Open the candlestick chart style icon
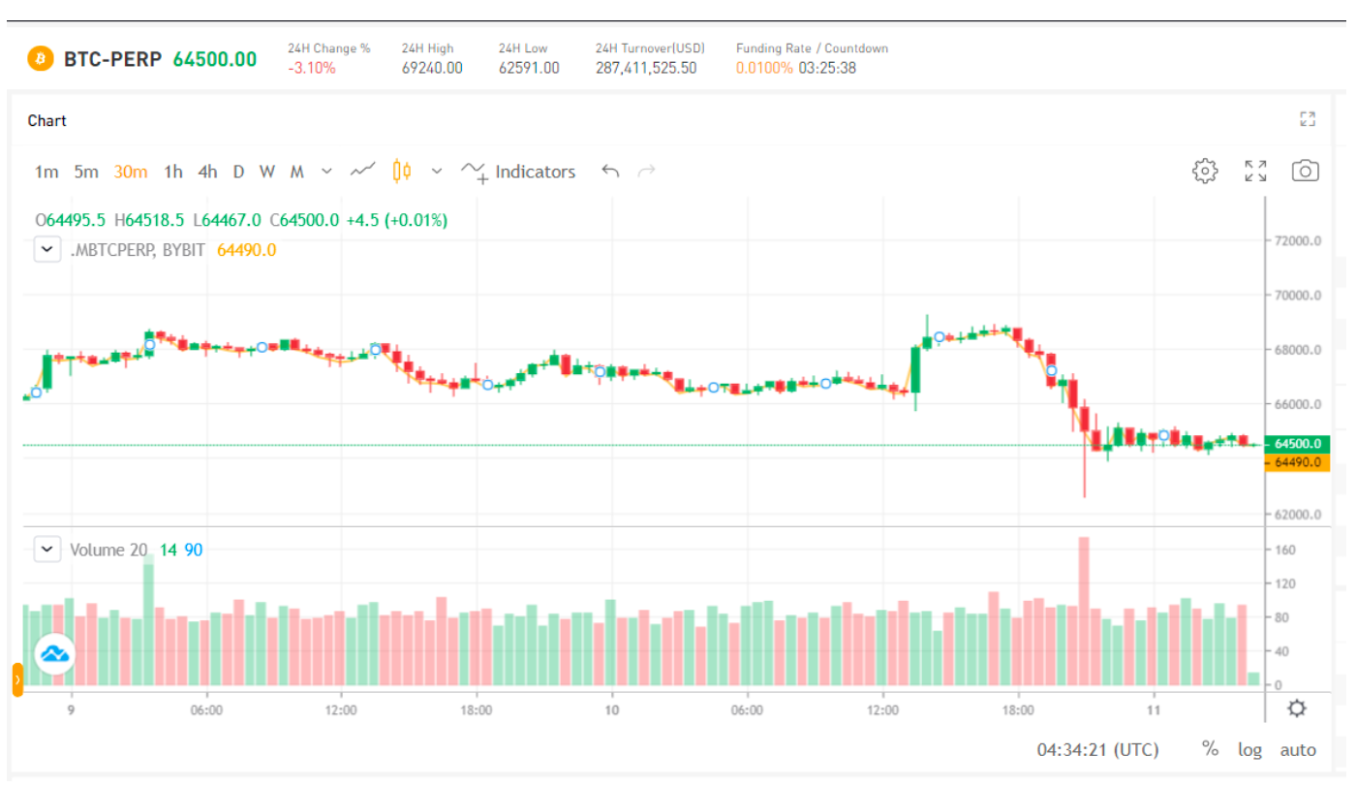The width and height of the screenshot is (1356, 787). [x=402, y=172]
